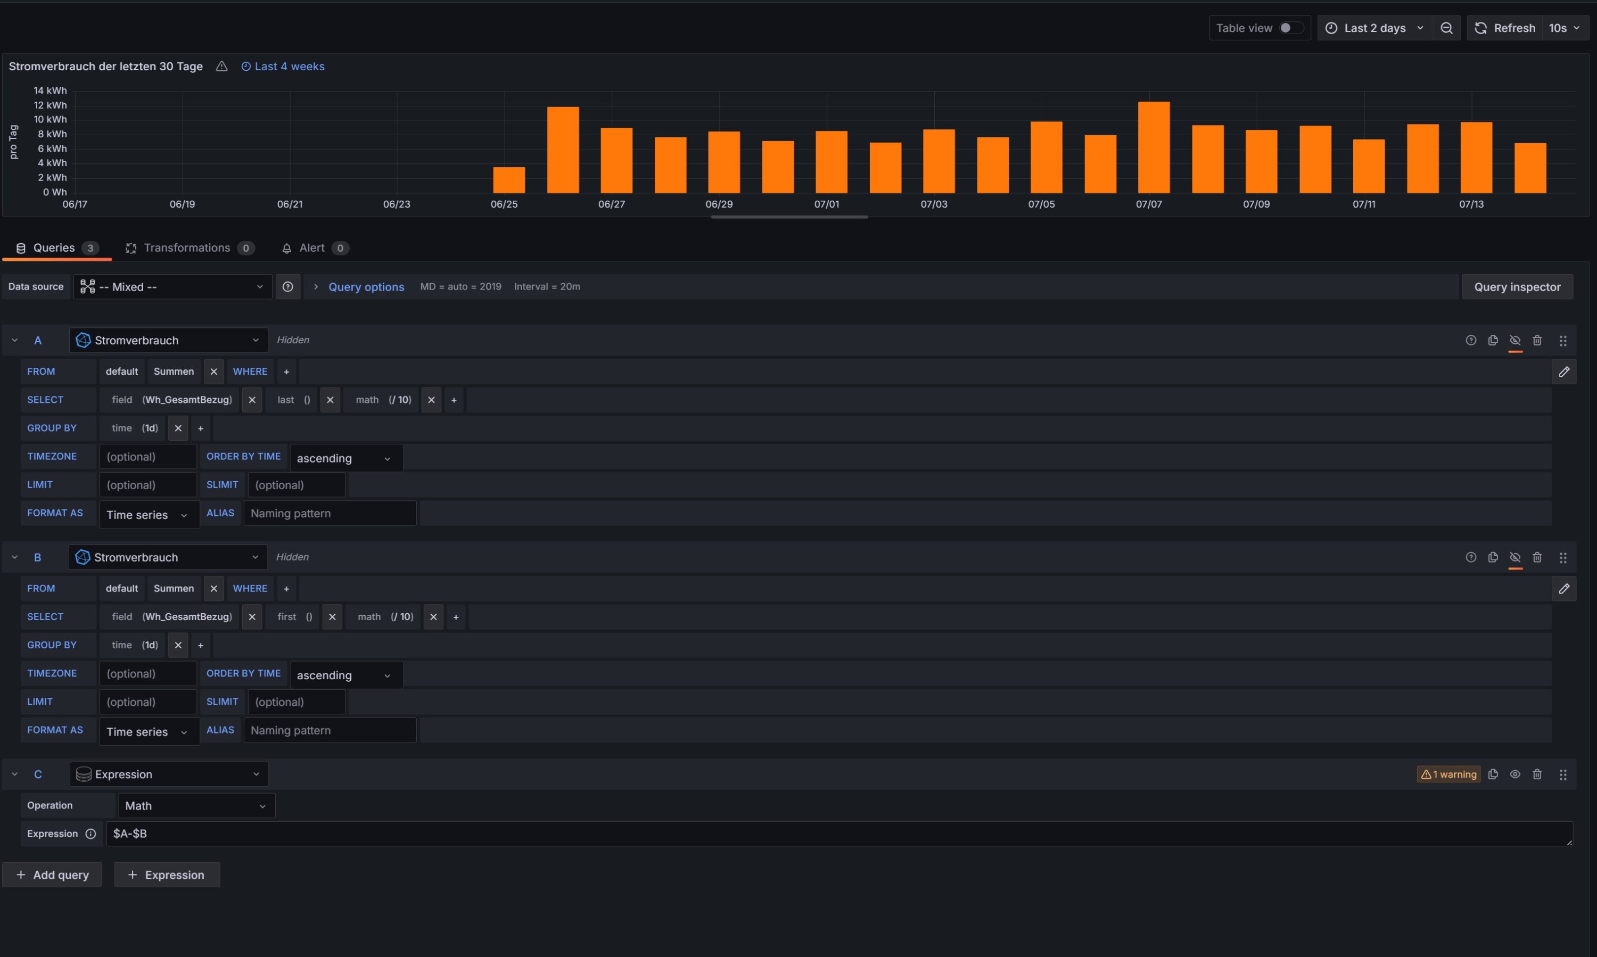Image resolution: width=1597 pixels, height=957 pixels.
Task: Toggle text edit mode pencil for query A
Action: coord(1563,372)
